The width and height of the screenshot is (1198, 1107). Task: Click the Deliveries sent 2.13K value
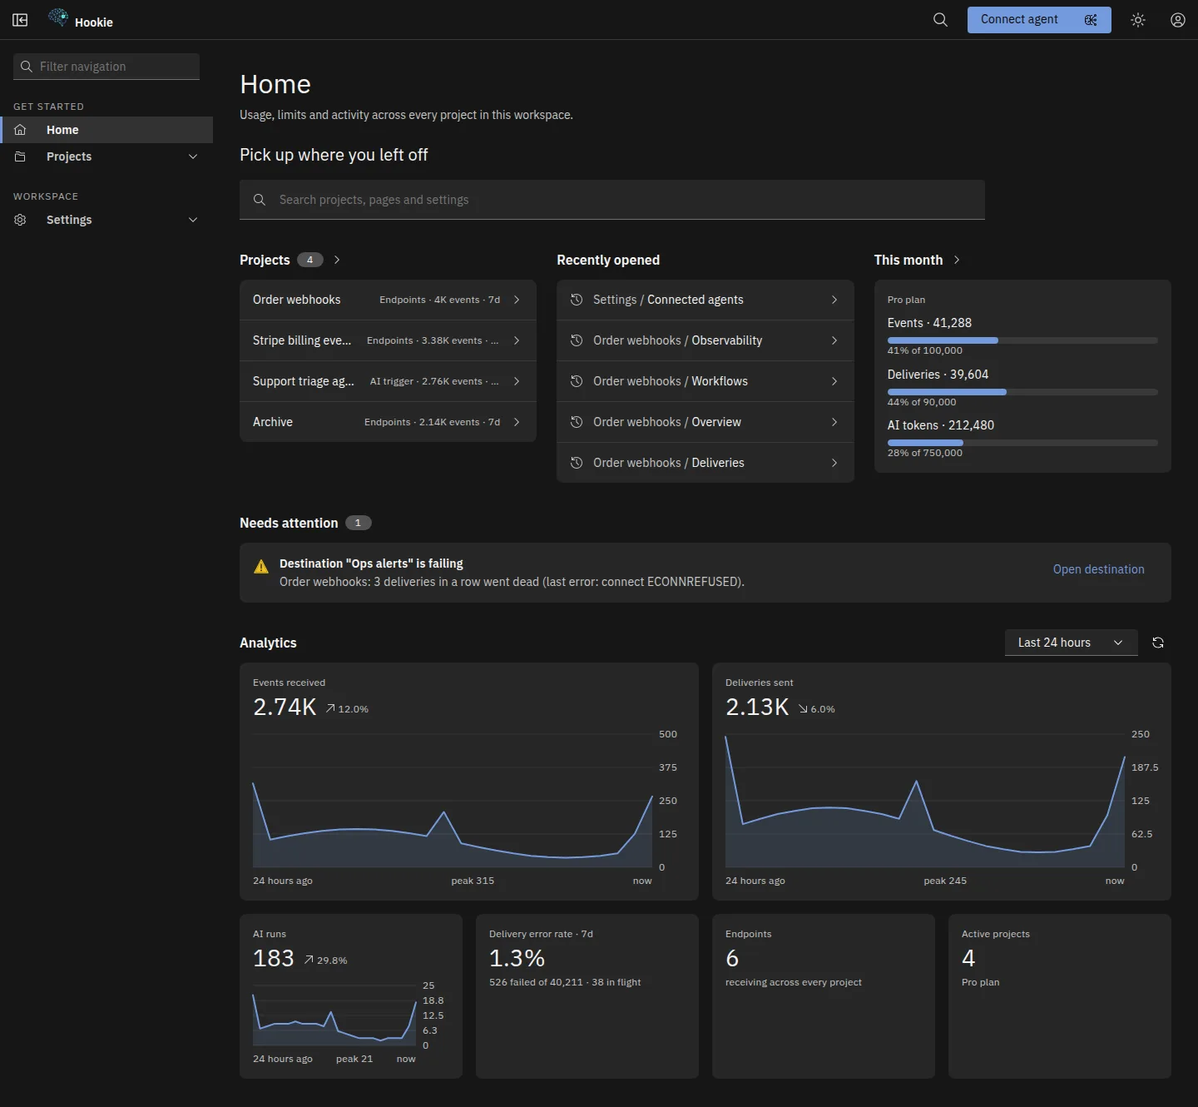click(757, 707)
